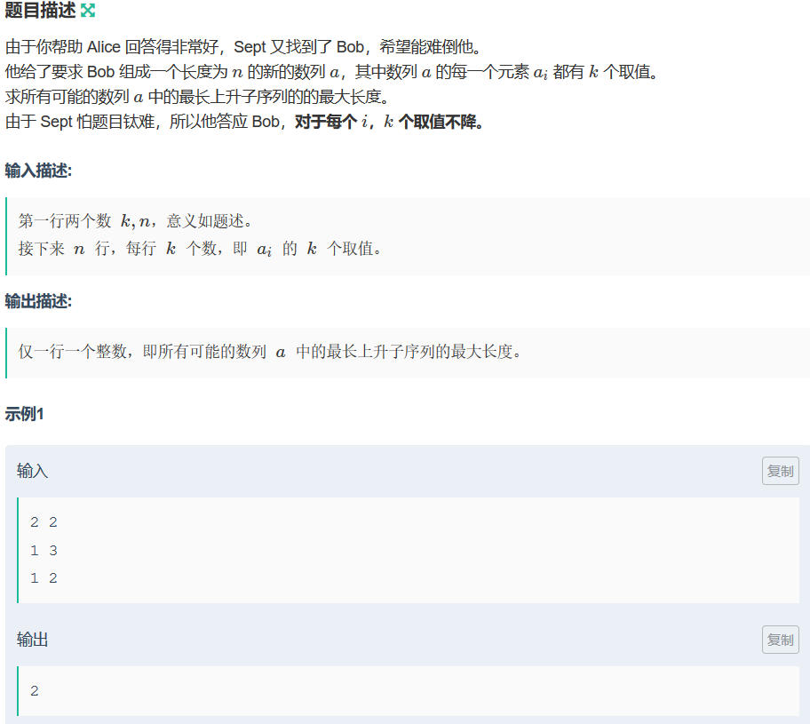The image size is (810, 724).
Task: Click the 输入 label in the example
Action: (32, 471)
